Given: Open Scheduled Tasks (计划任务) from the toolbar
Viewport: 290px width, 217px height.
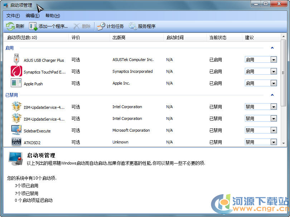Looking at the screenshot, I should (x=101, y=26).
